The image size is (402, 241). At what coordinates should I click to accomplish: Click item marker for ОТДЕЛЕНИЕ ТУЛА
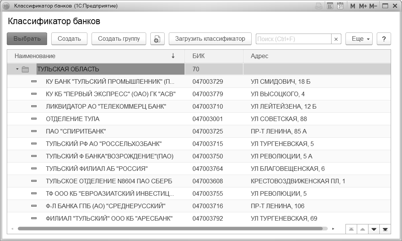coord(34,119)
